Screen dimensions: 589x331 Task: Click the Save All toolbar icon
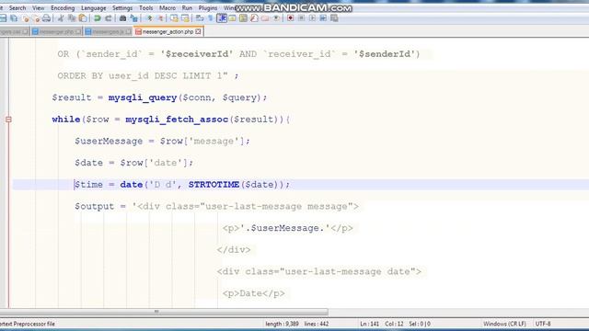(x=15, y=18)
